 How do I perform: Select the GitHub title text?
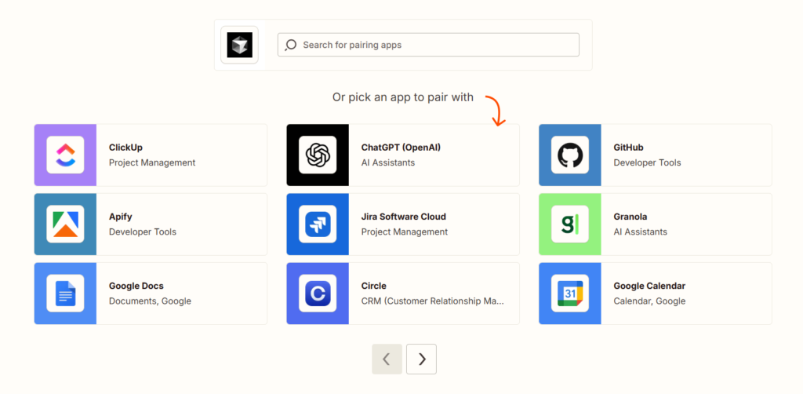628,148
